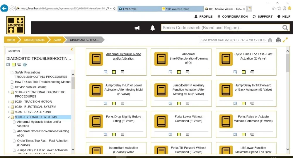
Task: Open address bar search dropdown arrow
Action: point(111,9)
